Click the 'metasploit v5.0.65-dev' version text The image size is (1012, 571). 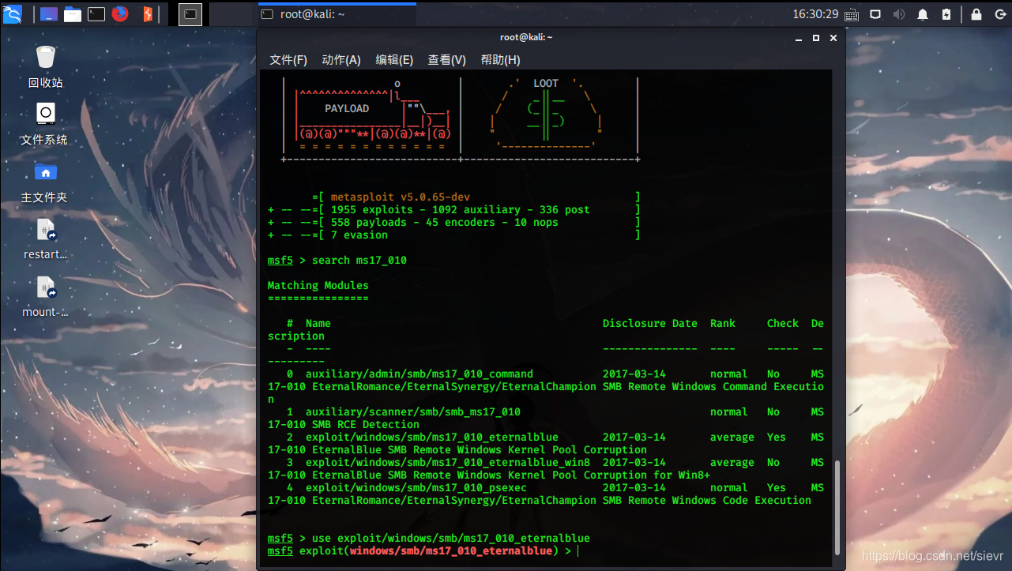click(x=401, y=197)
